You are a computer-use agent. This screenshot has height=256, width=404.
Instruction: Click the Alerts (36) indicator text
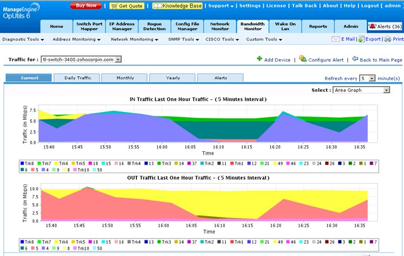389,26
